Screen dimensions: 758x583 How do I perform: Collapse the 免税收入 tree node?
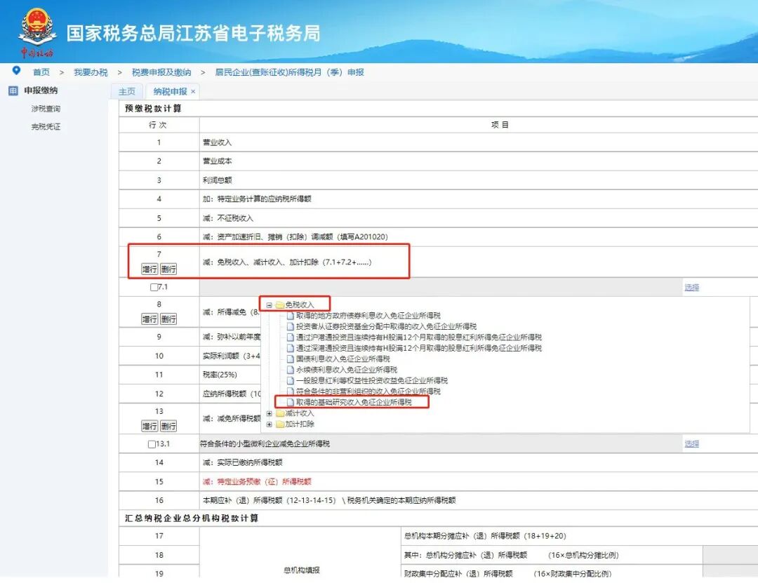271,303
